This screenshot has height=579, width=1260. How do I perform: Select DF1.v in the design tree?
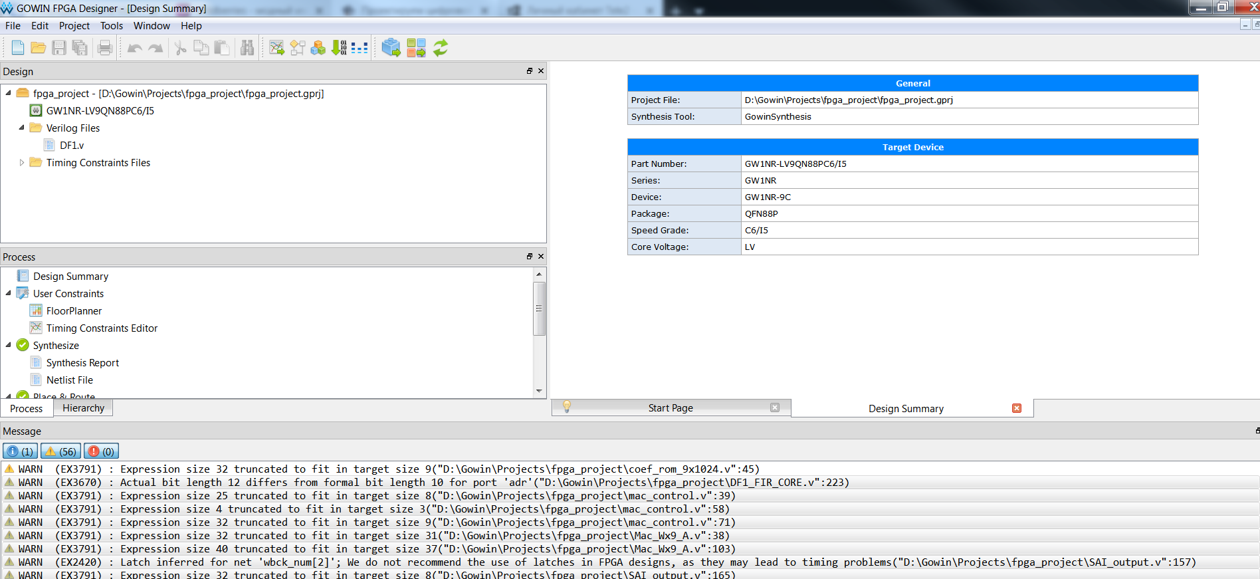(72, 146)
